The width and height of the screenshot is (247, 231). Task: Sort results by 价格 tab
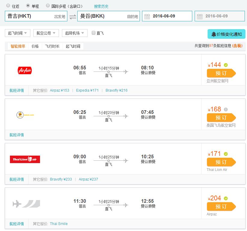(x=35, y=46)
